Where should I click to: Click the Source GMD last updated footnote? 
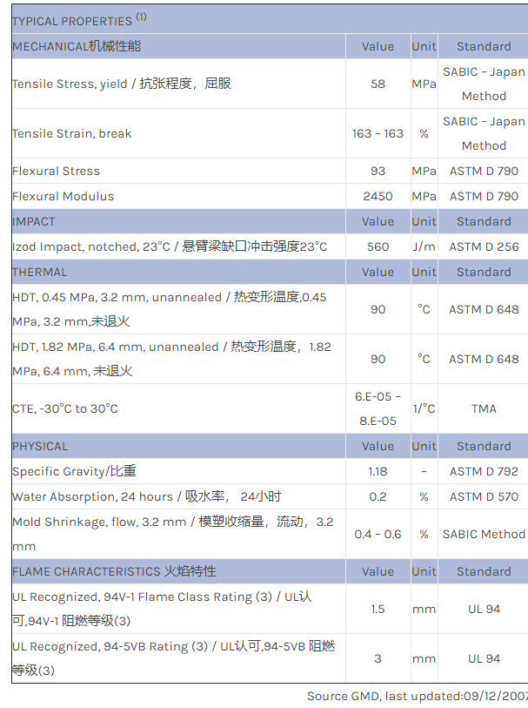pos(417,696)
